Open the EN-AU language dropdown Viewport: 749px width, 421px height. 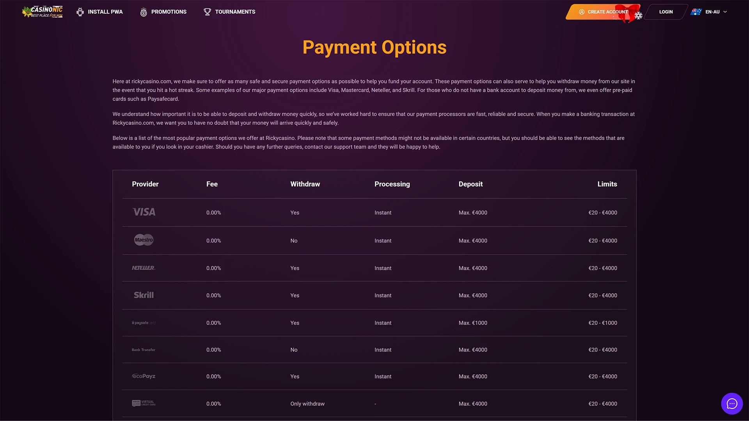712,12
